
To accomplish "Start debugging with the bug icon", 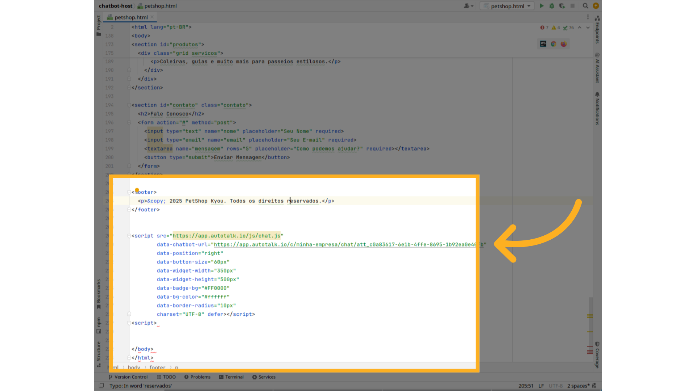I will (552, 6).
